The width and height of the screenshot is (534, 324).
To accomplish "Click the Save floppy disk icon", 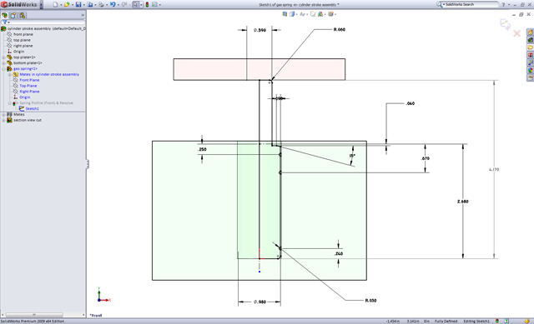I will 78,4.
